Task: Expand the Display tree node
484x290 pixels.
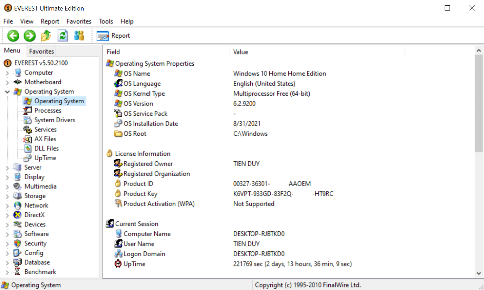Action: pos(7,178)
